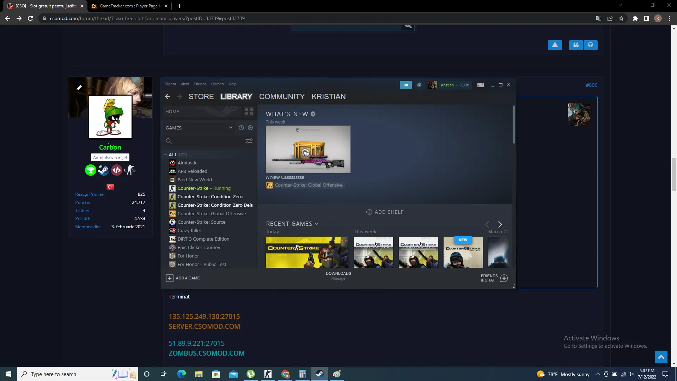Click the edit pencil on Carbon's cover
The image size is (677, 381).
79,87
